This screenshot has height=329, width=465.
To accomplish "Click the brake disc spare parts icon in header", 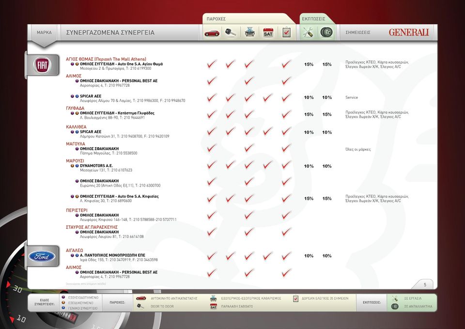I will (326, 32).
